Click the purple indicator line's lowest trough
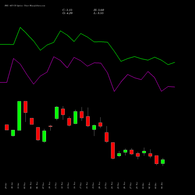 (114, 92)
